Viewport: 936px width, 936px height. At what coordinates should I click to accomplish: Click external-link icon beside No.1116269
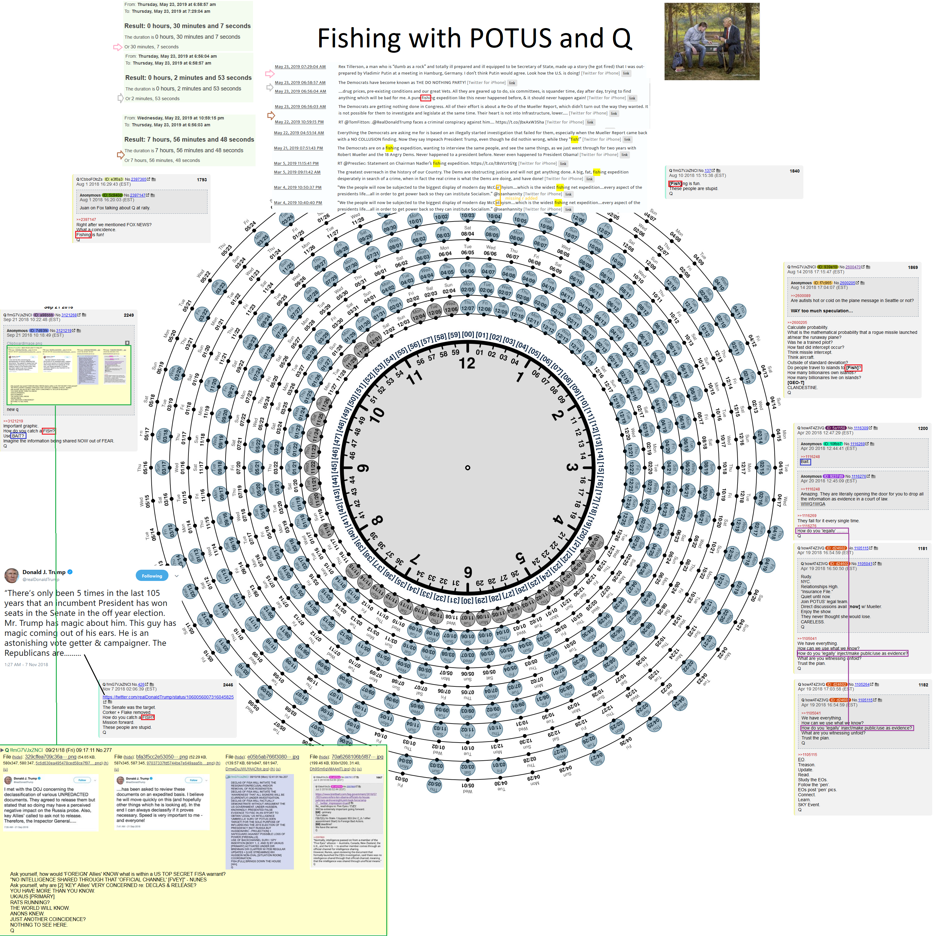(867, 444)
